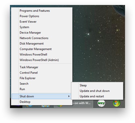Select Update and restart
Image resolution: width=135 pixels, height=123 pixels.
pyautogui.click(x=97, y=96)
